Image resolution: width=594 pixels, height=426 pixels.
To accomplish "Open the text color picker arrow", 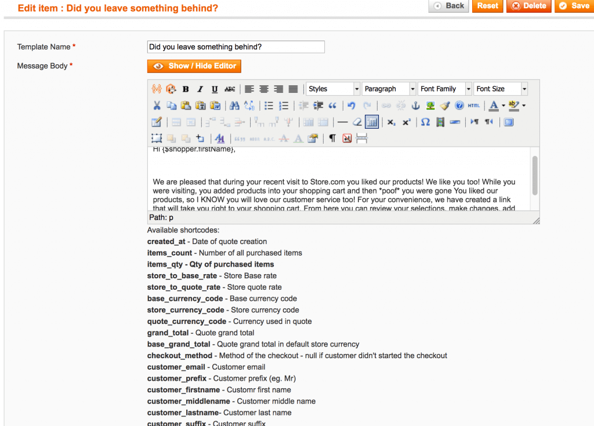I will coord(503,105).
